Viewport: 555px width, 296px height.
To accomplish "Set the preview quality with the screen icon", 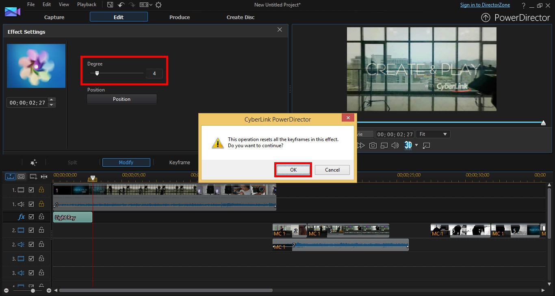I will coord(384,145).
